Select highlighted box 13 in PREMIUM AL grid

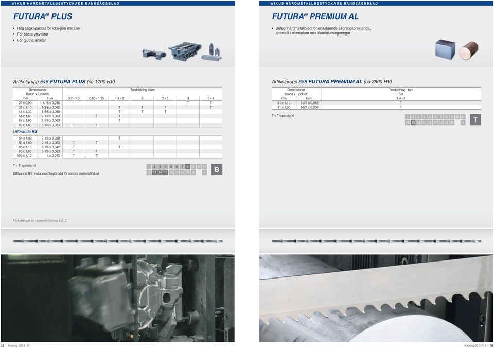click(x=413, y=123)
